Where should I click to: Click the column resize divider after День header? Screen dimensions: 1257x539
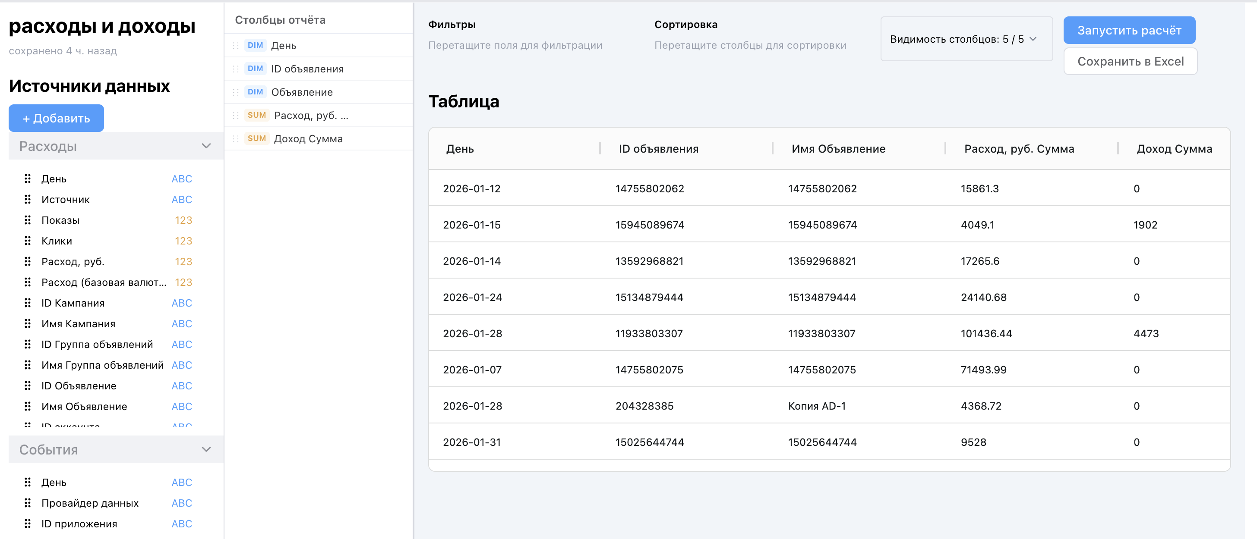[x=600, y=149]
